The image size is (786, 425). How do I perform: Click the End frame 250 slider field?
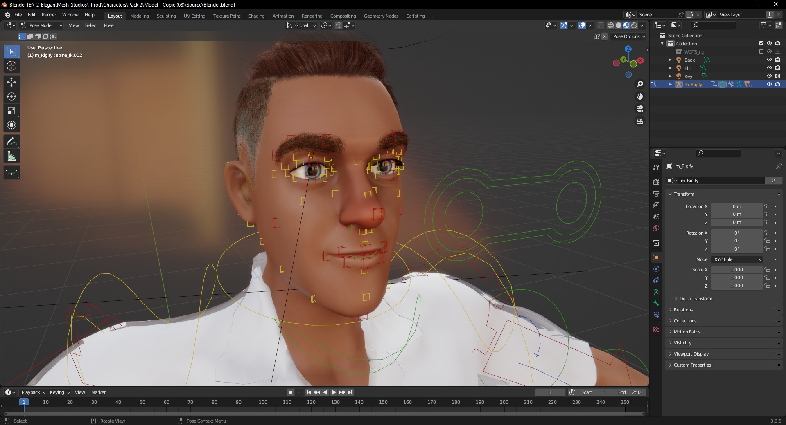[x=630, y=392]
